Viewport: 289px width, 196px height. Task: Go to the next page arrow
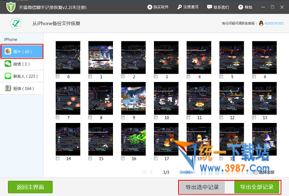click(x=181, y=172)
